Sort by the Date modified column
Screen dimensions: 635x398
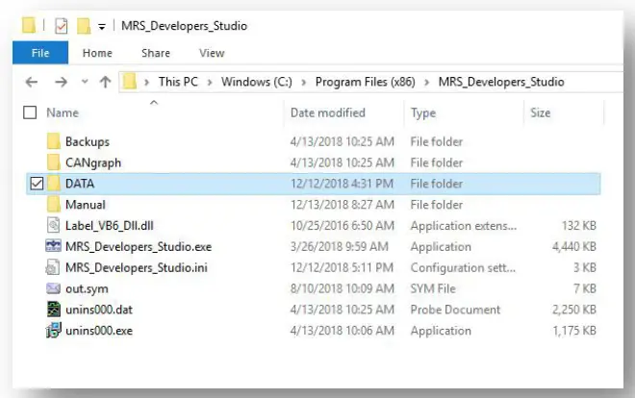coord(328,112)
